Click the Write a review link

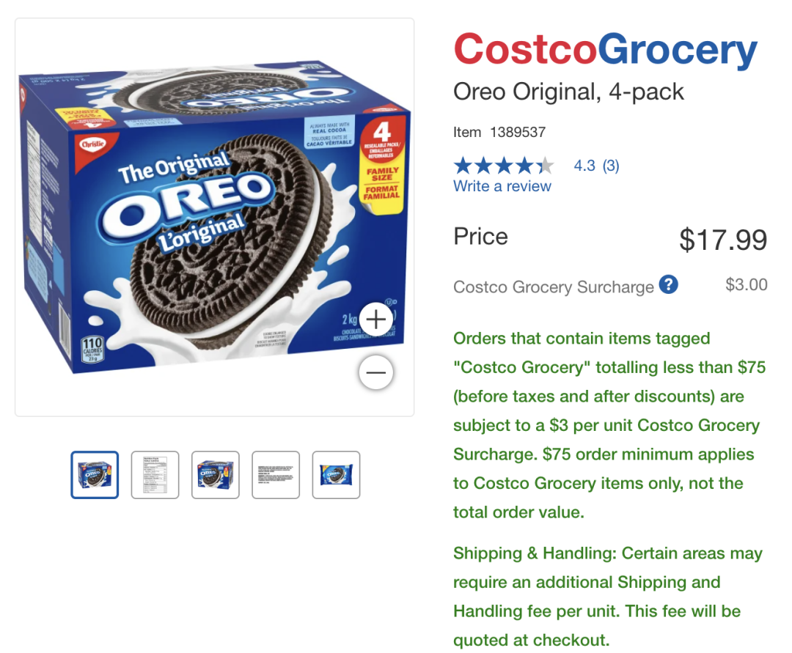(502, 186)
